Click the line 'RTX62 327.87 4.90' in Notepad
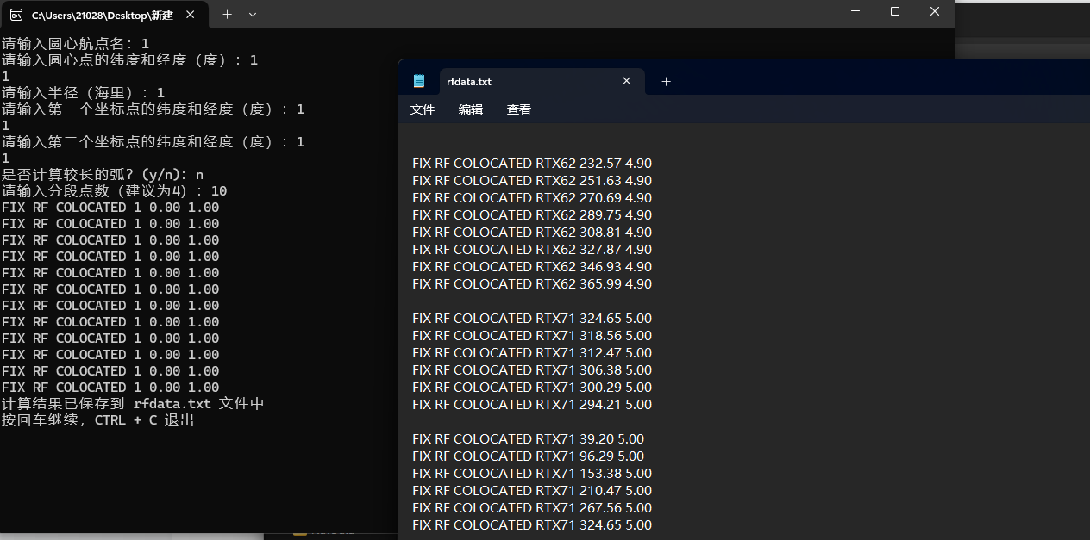This screenshot has height=540, width=1090. click(x=532, y=249)
